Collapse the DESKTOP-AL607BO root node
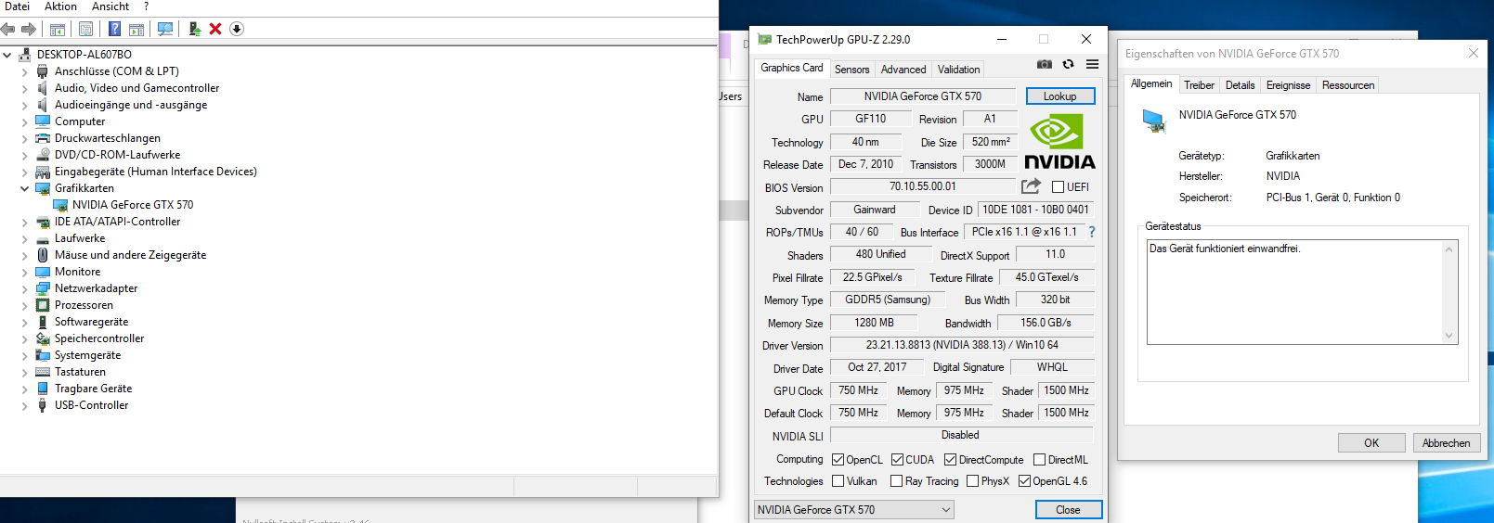This screenshot has height=523, width=1494. coord(7,55)
